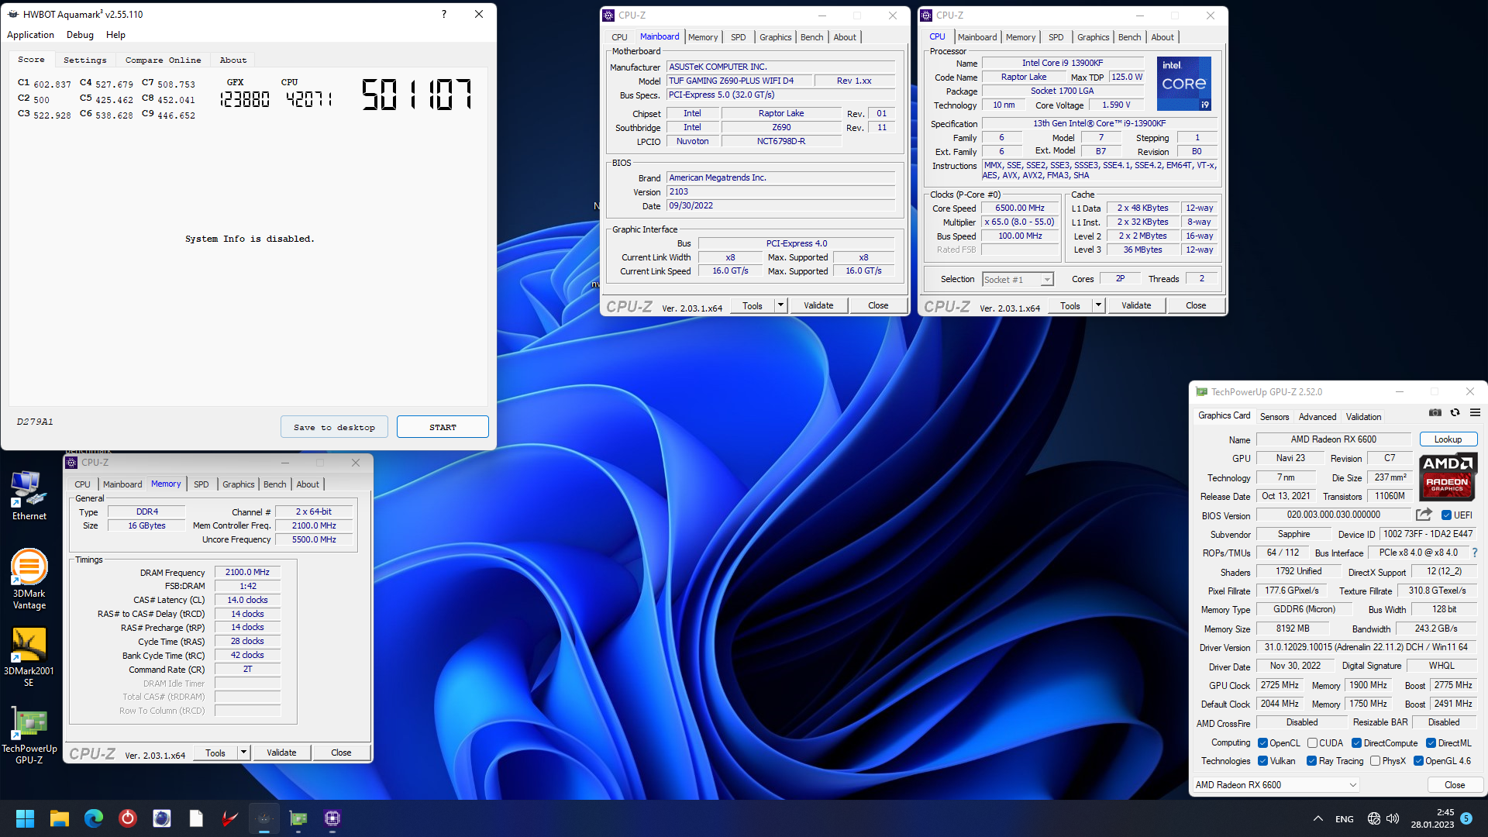Click the red power icon in the taskbar
This screenshot has width=1488, height=837.
[x=128, y=818]
